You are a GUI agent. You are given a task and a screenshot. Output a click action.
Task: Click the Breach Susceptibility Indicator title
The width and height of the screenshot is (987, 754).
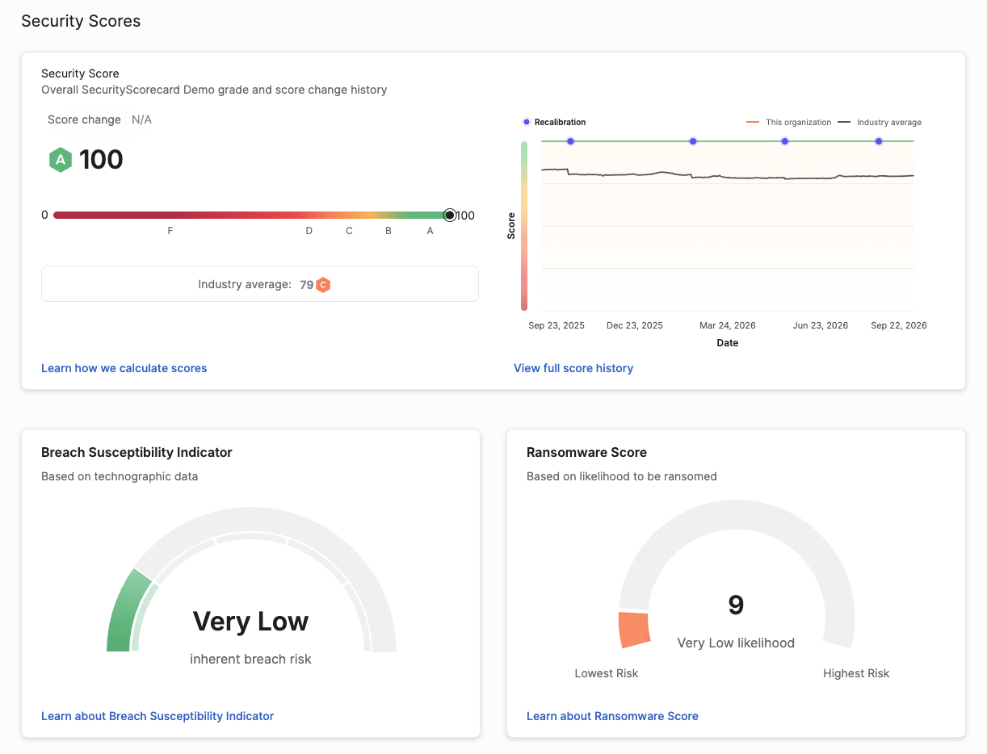(136, 452)
